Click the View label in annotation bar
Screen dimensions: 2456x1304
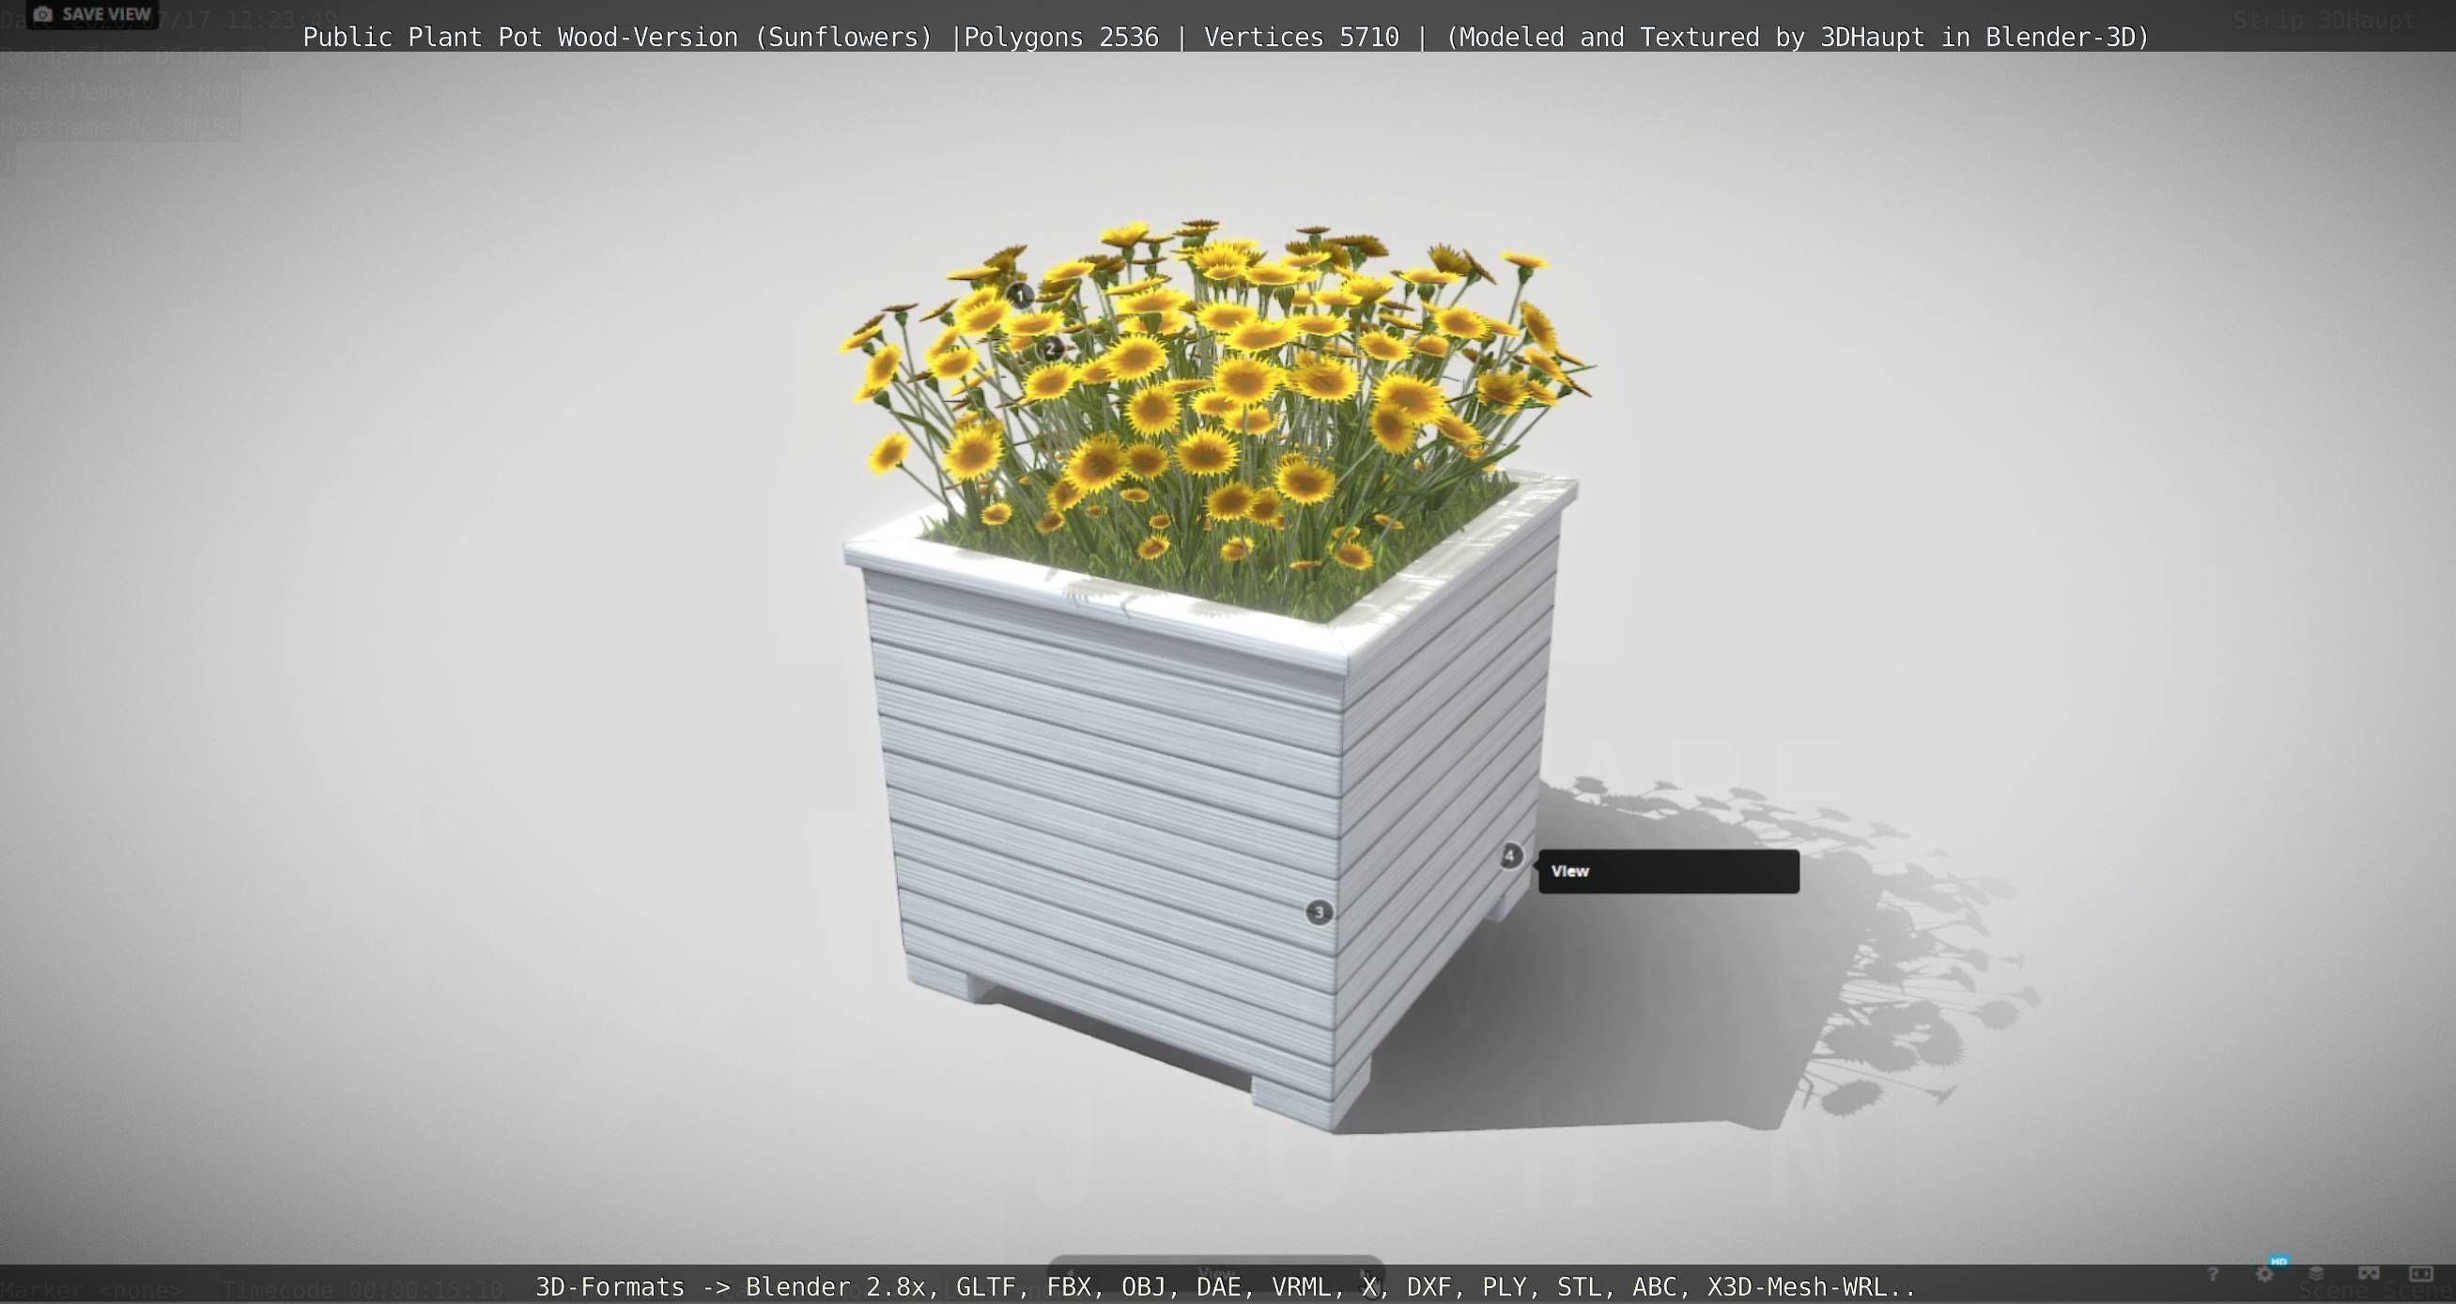pyautogui.click(x=1215, y=1274)
